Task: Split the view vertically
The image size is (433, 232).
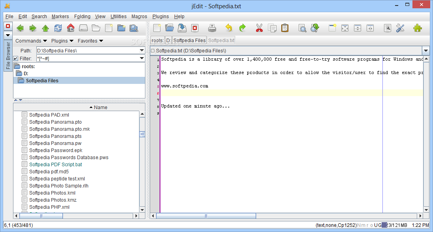Action: [370, 28]
